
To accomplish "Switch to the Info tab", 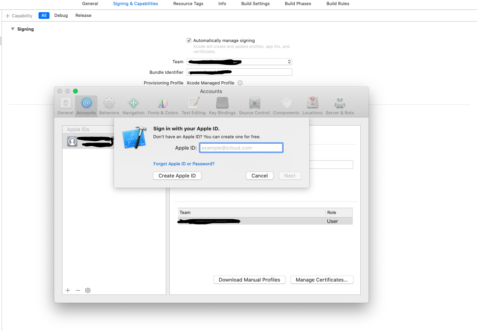I will [x=222, y=4].
